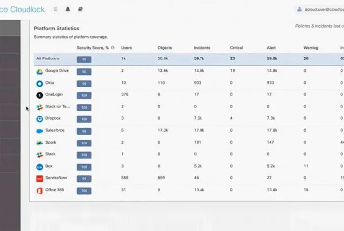Click Okta security score badge 99

(84, 84)
